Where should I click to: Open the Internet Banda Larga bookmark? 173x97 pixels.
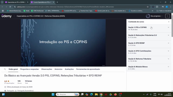(14, 11)
